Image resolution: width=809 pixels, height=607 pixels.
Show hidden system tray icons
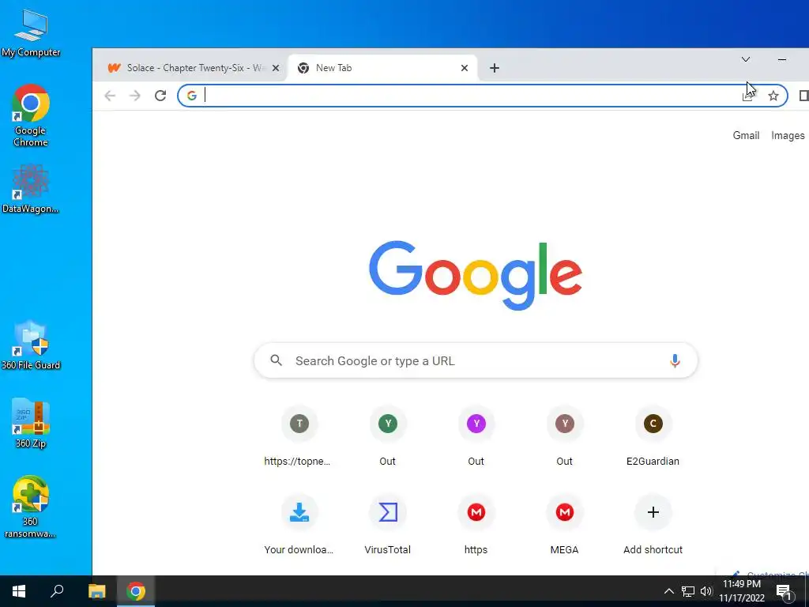pos(668,591)
